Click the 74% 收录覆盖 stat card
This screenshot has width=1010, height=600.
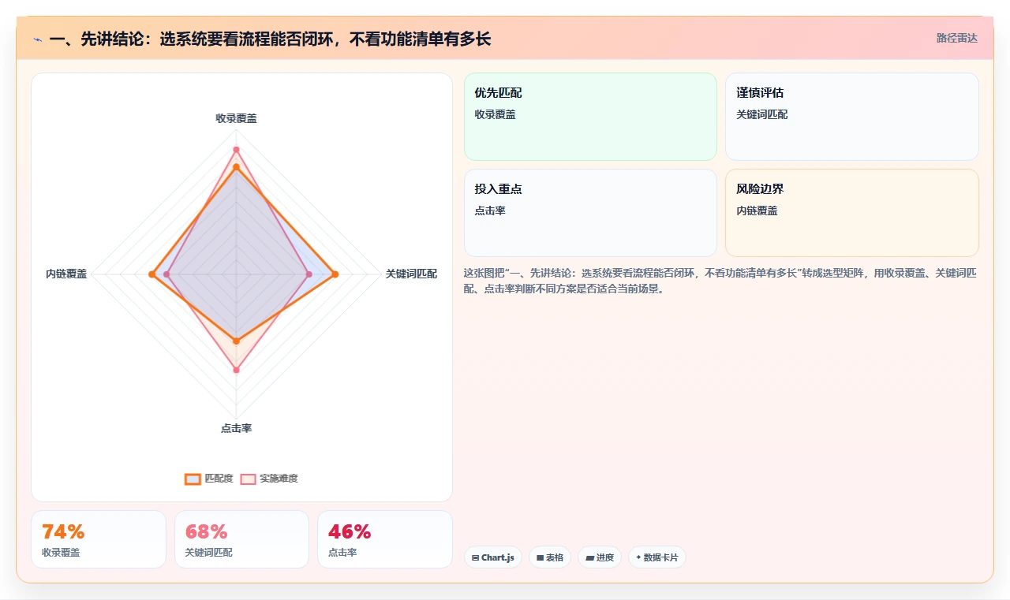coord(99,539)
